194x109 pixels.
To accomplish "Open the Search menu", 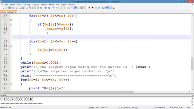I will coord(13,5).
